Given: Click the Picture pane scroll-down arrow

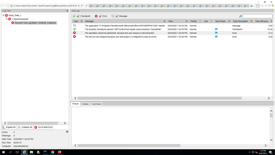Looking at the screenshot, I should click(271, 140).
